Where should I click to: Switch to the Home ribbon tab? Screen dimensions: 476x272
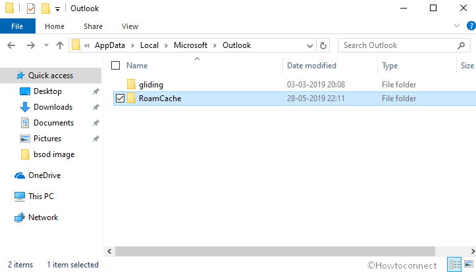55,26
